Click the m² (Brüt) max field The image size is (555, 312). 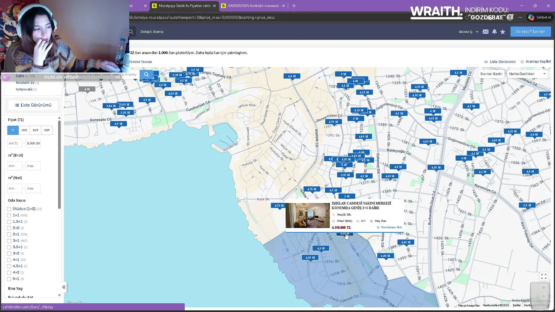pos(33,166)
